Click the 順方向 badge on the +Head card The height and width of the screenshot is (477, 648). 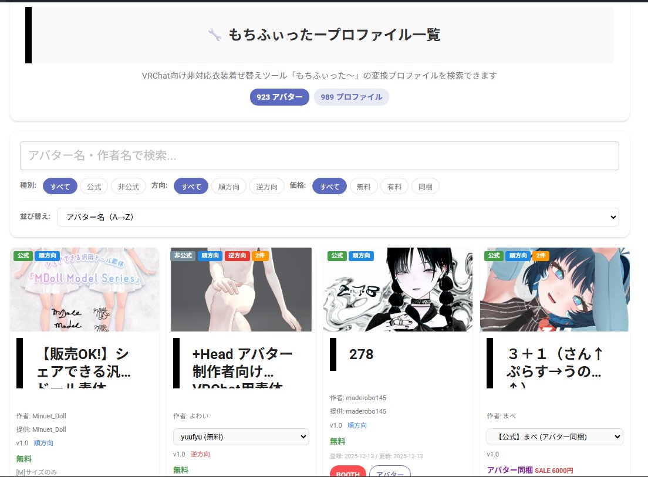click(210, 256)
